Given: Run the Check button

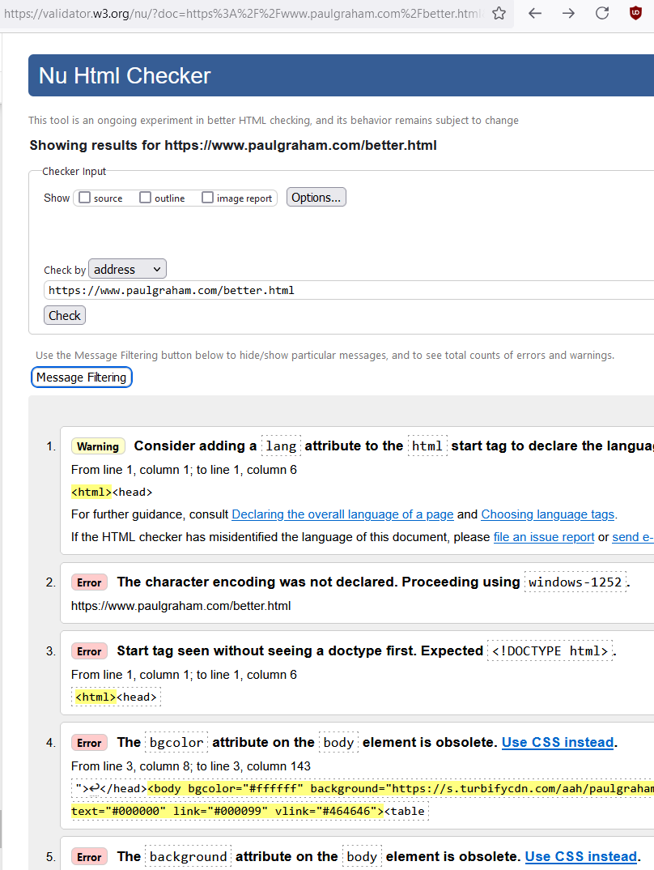Looking at the screenshot, I should coord(65,316).
